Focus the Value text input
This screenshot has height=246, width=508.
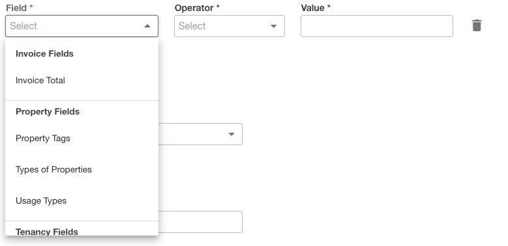tap(377, 26)
